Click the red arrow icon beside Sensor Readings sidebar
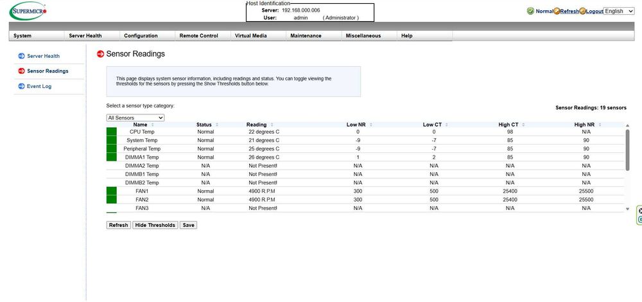The image size is (642, 302). 21,71
